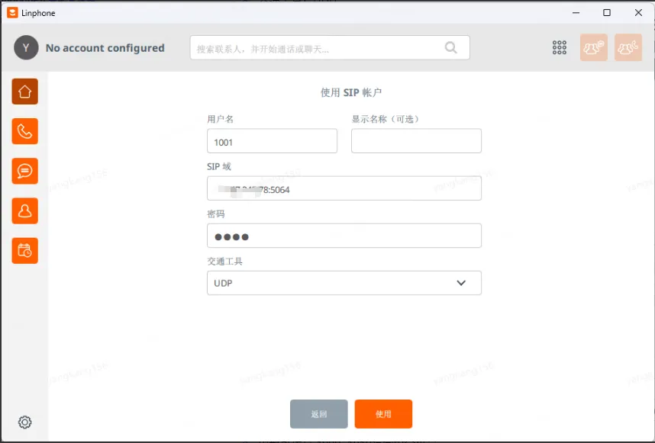The width and height of the screenshot is (655, 443).
Task: Click the password field with dots
Action: coord(344,236)
